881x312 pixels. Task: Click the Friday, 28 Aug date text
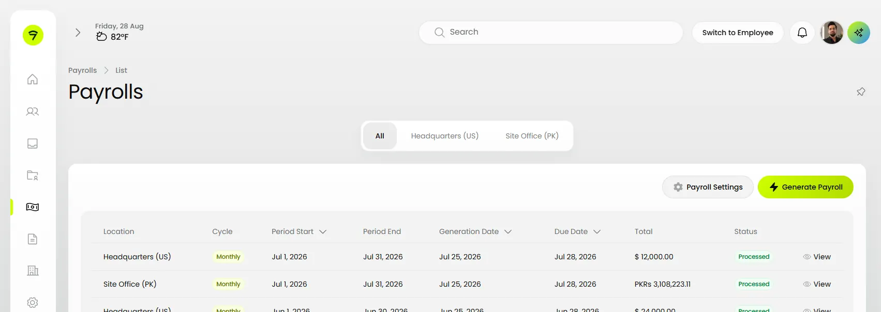point(120,26)
